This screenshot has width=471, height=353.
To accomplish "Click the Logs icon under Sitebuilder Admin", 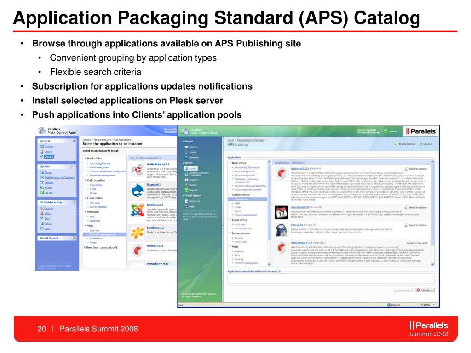I will pyautogui.click(x=42, y=228).
